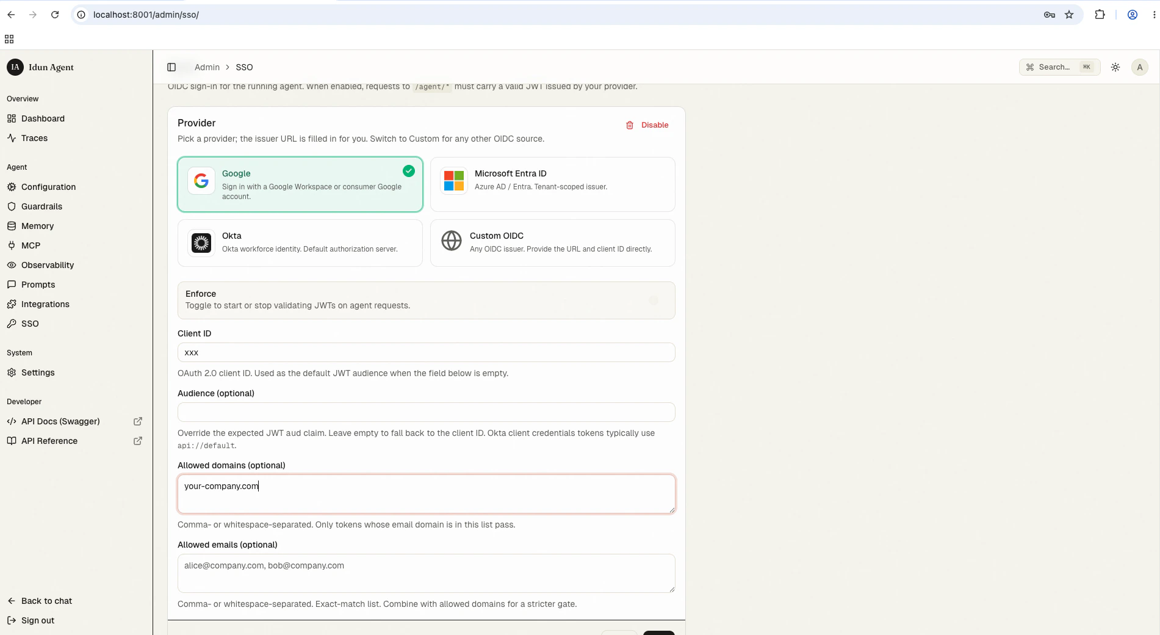Click the Google provider logo
The width and height of the screenshot is (1160, 635).
click(x=201, y=181)
